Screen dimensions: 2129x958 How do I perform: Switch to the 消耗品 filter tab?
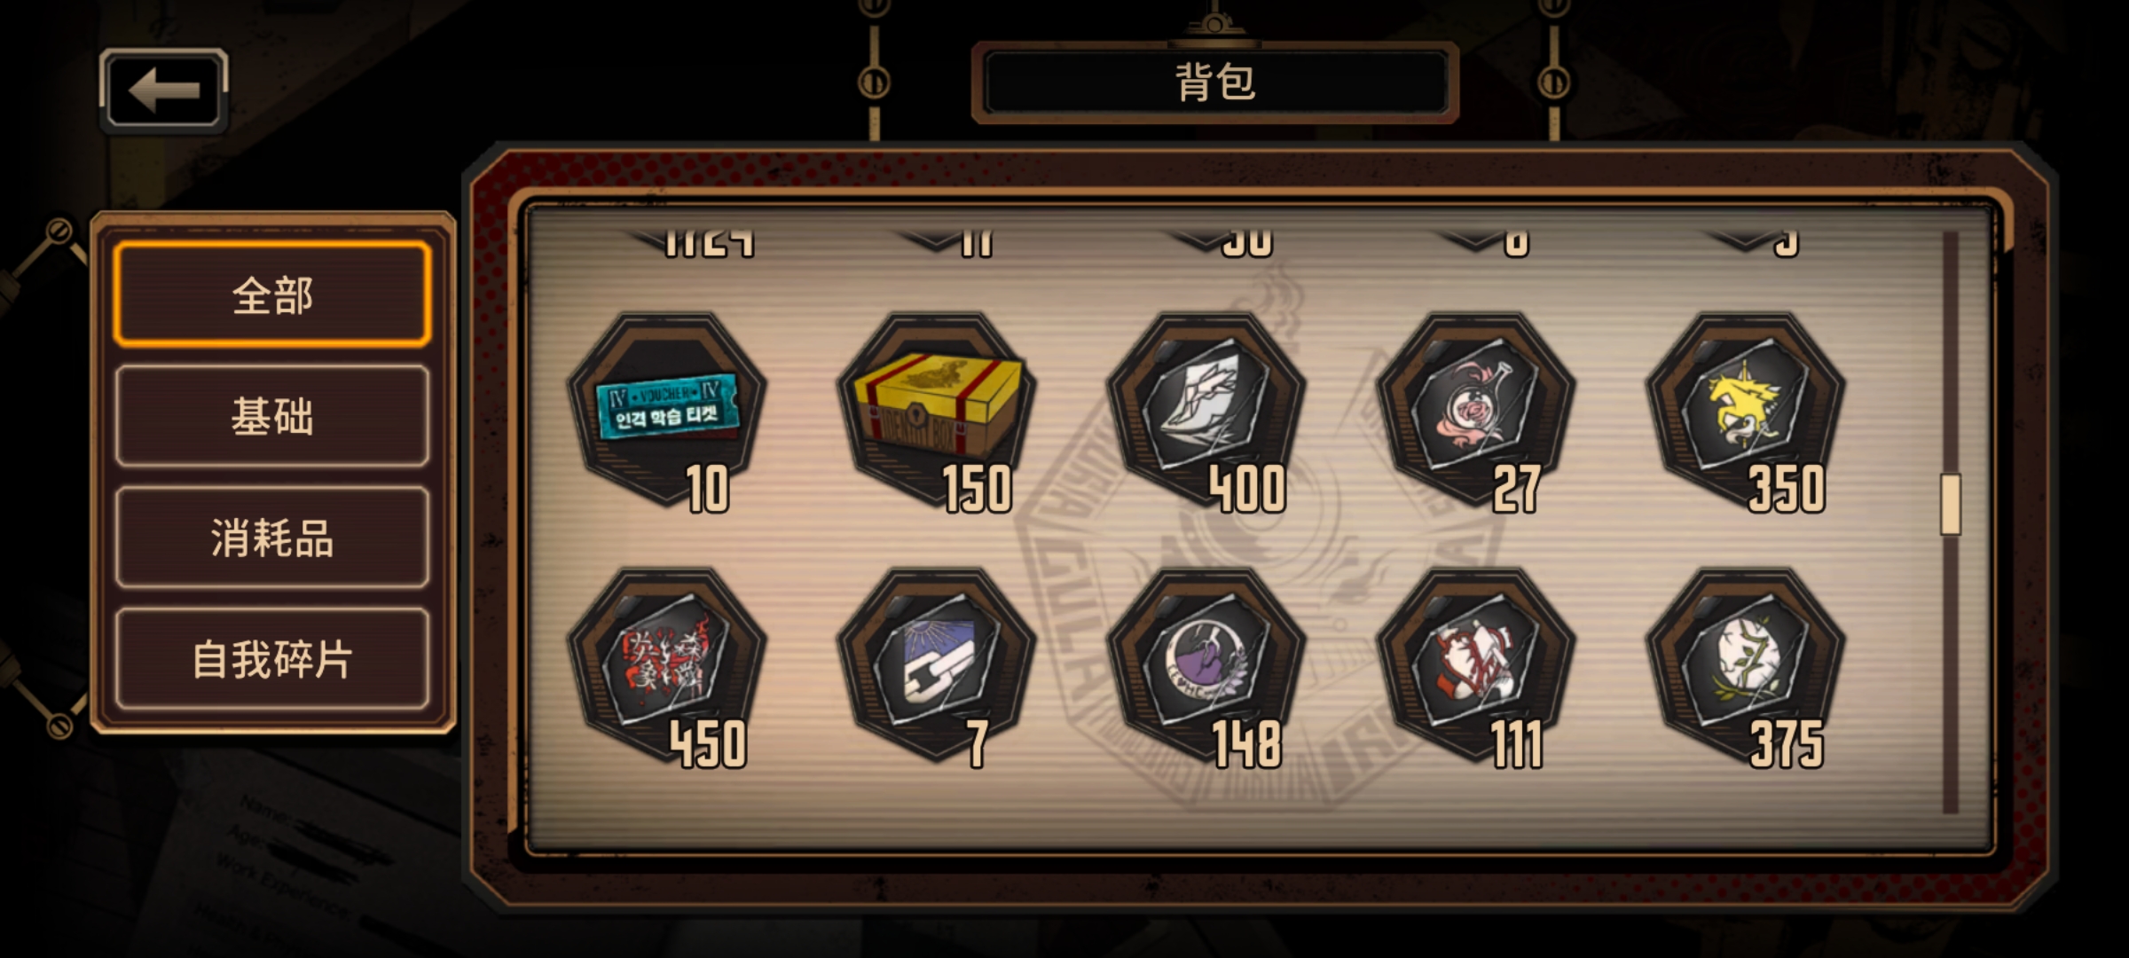(272, 538)
